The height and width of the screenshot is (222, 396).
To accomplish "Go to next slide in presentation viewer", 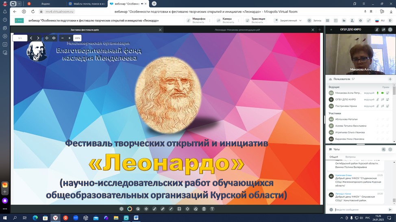I will coord(38,38).
